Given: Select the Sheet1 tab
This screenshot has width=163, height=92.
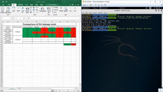Looking at the screenshot, I should coord(12,88).
